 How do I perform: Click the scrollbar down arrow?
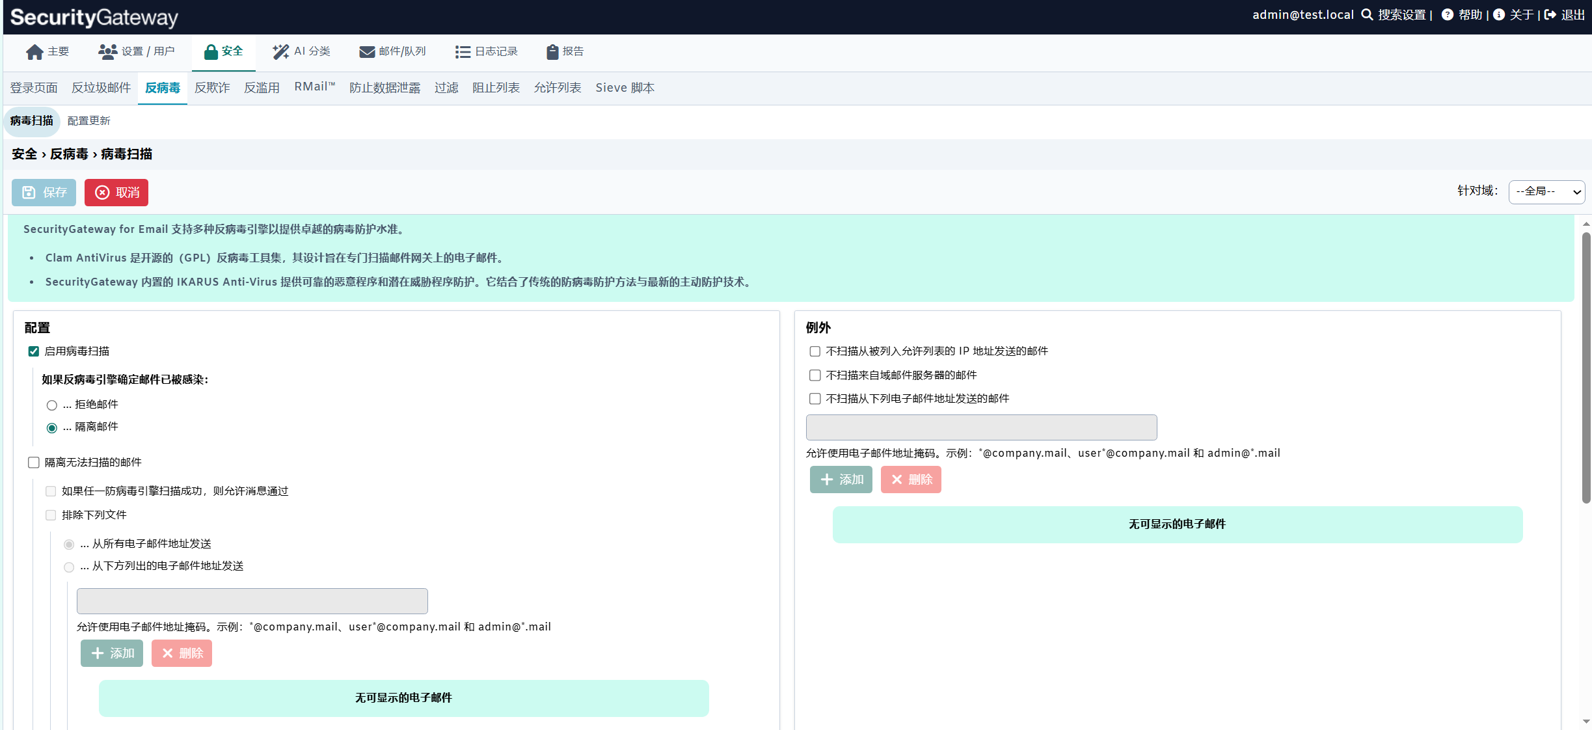click(1586, 721)
